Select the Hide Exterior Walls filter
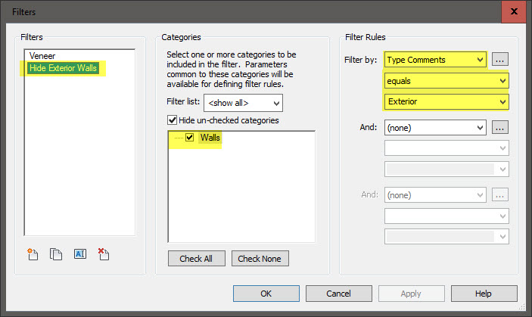The image size is (532, 317). tap(64, 68)
